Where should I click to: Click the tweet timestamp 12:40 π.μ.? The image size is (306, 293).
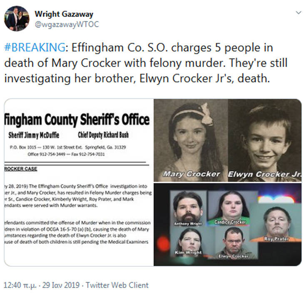(x=20, y=285)
